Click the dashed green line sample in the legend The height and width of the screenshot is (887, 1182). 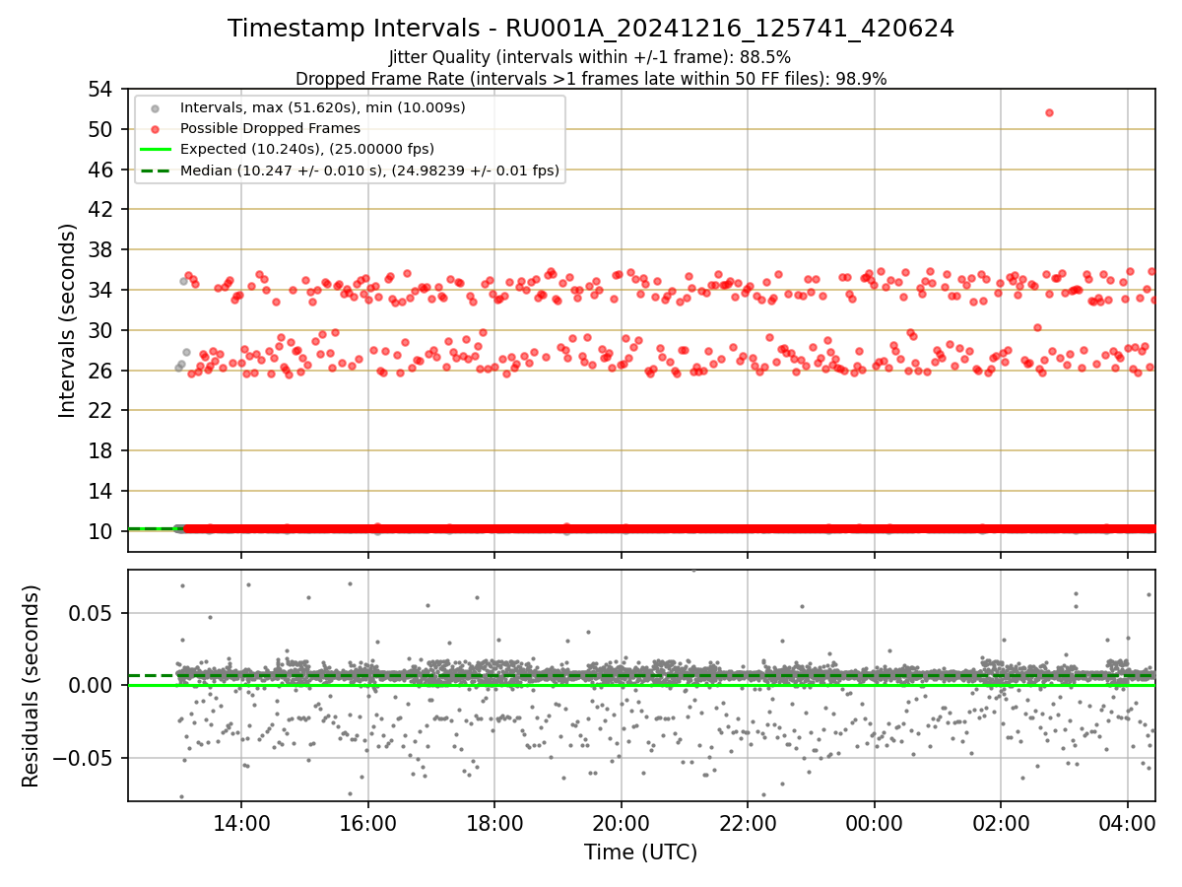pos(157,171)
